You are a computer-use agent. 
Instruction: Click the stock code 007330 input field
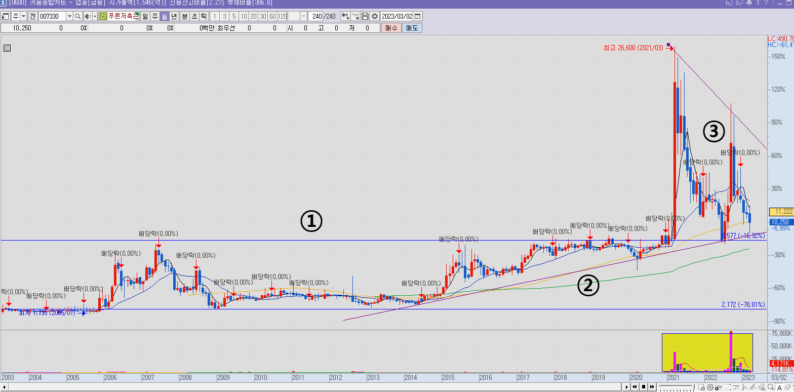[52, 16]
